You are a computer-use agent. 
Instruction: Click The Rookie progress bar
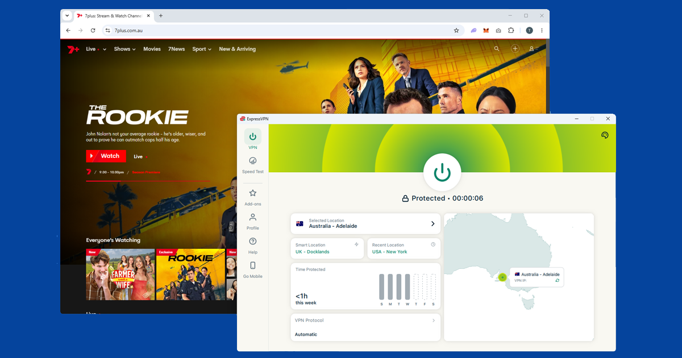(148, 181)
